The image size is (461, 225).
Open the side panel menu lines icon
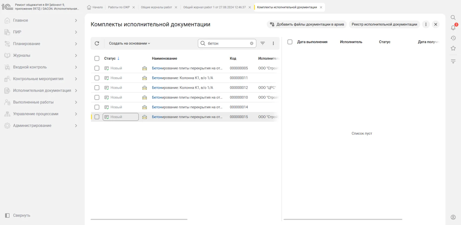pos(453,61)
